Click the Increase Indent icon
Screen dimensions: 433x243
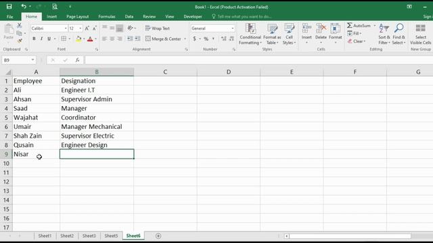[137, 39]
